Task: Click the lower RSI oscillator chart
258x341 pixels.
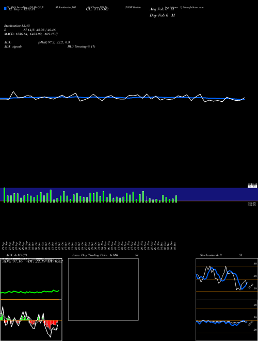Action: pos(227,320)
